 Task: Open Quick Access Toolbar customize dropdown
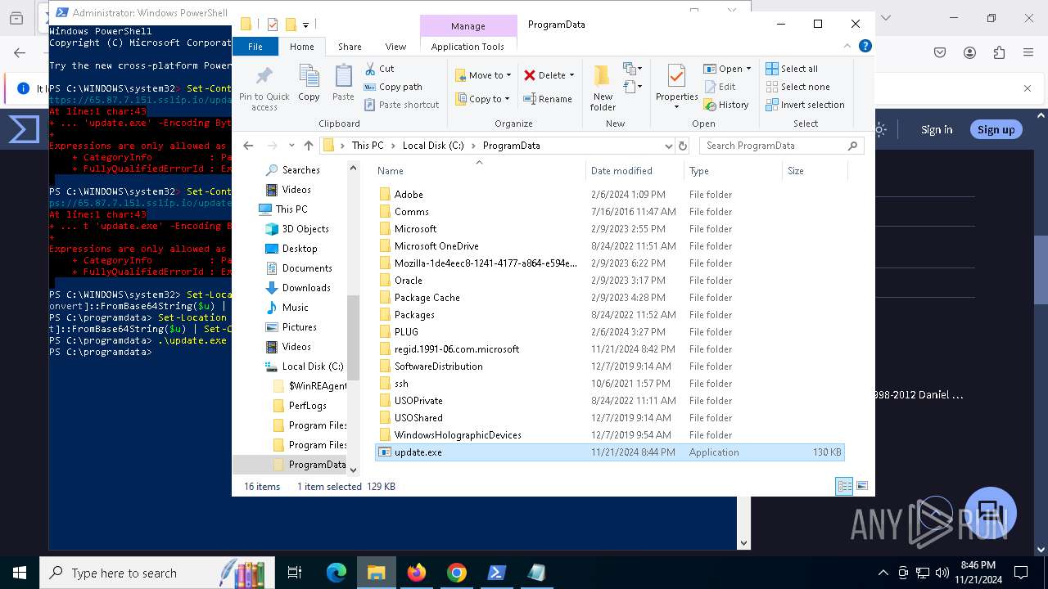click(305, 25)
